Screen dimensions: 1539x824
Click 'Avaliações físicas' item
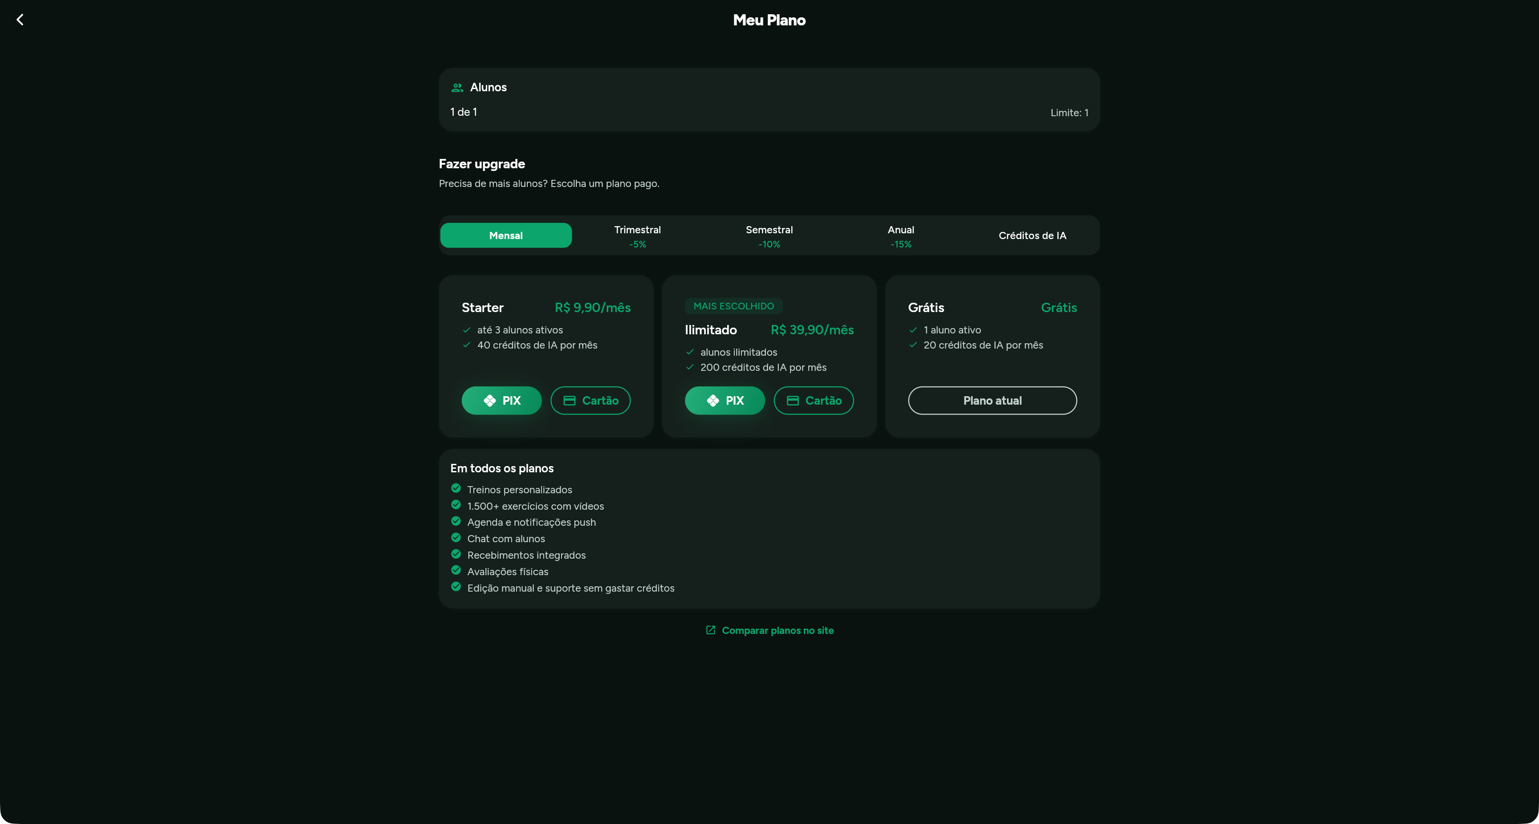(507, 572)
